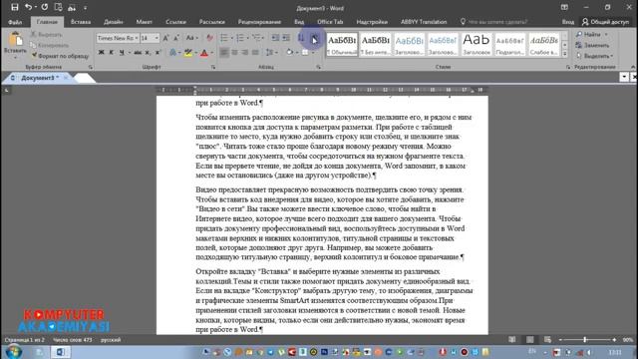This screenshot has height=359, width=638.
Task: Sort text with the sort icon
Action: [301, 38]
